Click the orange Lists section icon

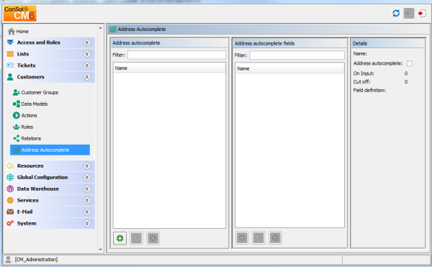click(10, 54)
